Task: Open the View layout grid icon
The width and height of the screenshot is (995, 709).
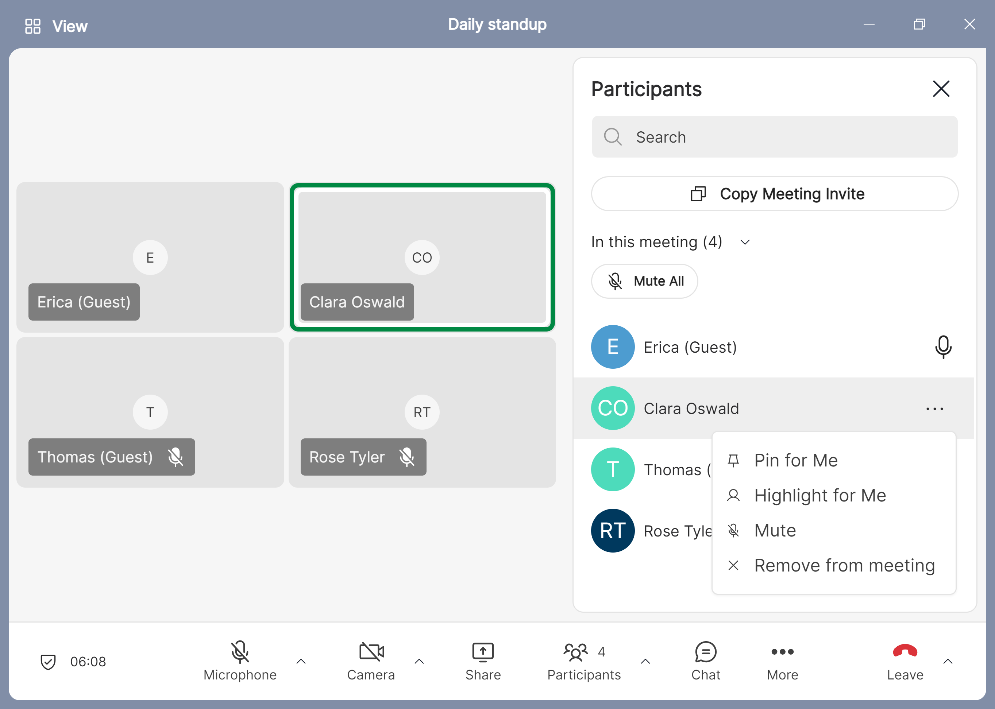Action: click(x=33, y=26)
